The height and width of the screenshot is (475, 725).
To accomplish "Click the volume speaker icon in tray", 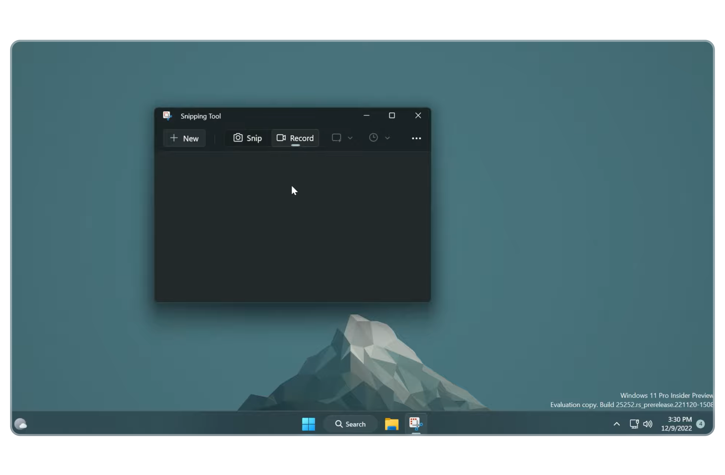I will (x=648, y=424).
